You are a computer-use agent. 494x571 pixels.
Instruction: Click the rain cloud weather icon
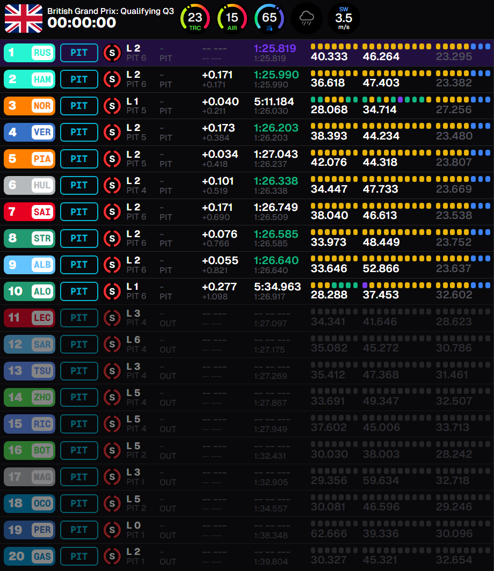click(307, 18)
